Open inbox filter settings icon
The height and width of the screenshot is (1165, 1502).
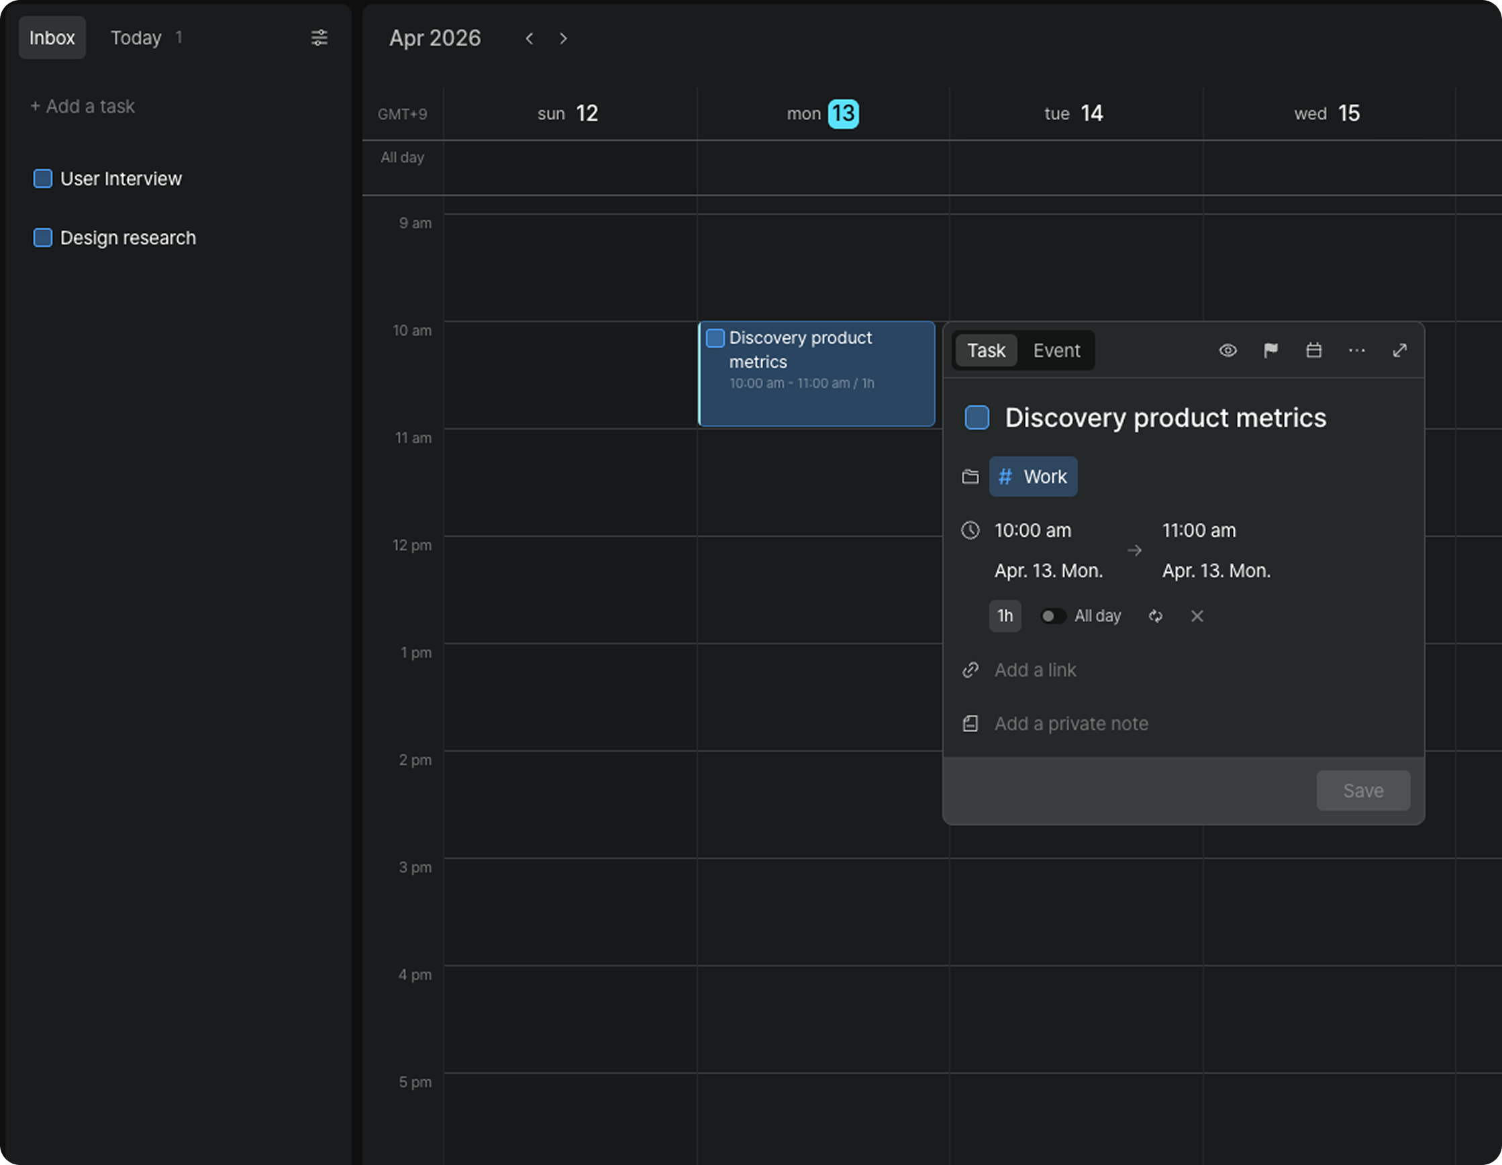click(x=319, y=38)
